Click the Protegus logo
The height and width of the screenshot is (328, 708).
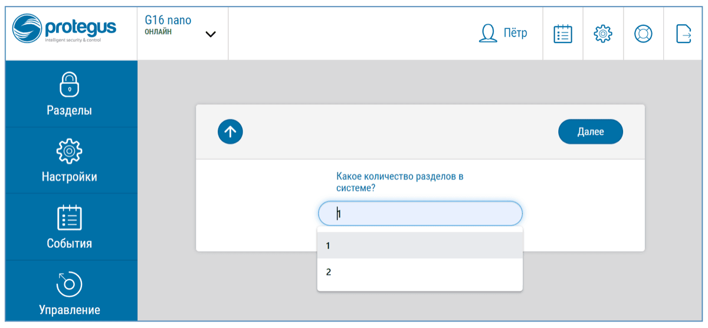click(x=65, y=31)
